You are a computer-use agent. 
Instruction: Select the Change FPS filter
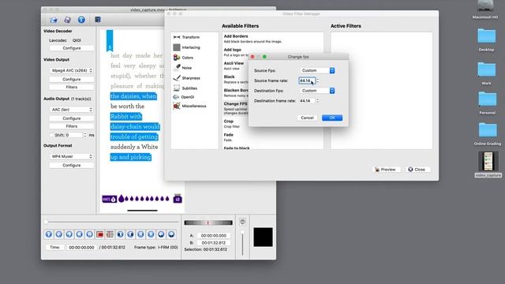236,108
